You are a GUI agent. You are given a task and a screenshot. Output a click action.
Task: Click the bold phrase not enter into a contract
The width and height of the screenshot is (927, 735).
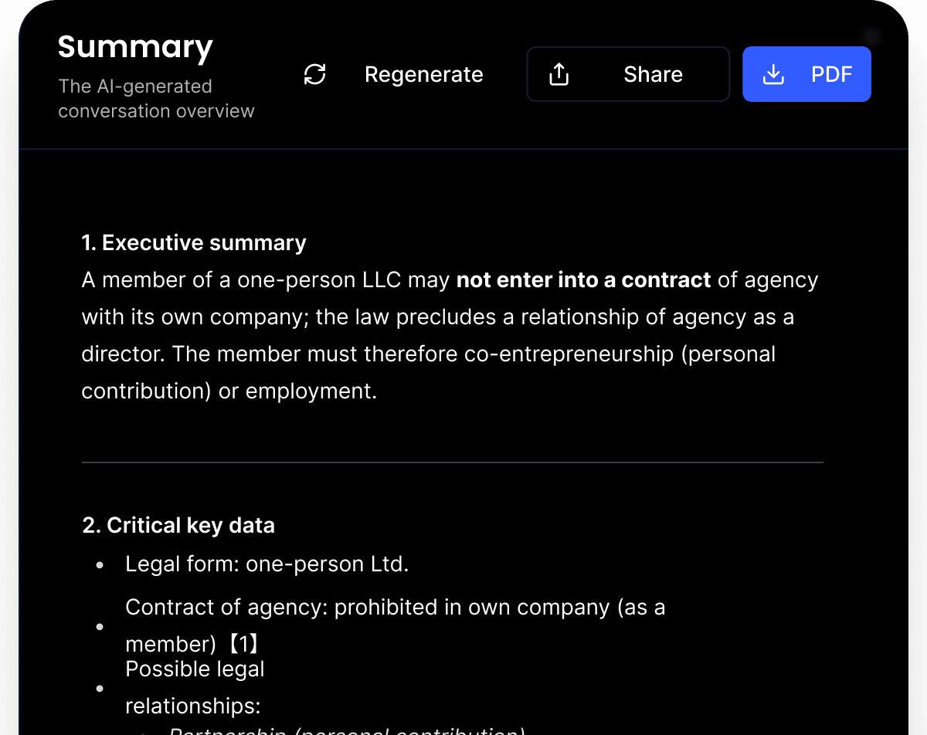coord(583,280)
